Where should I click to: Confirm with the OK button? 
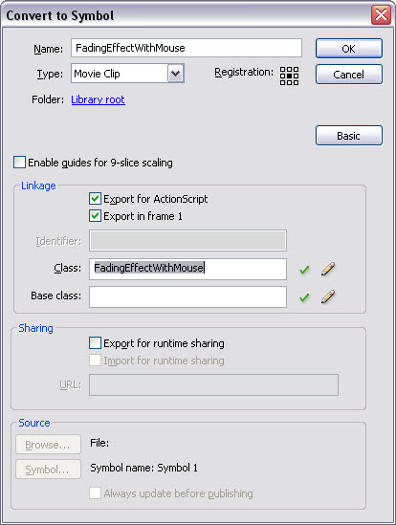(x=349, y=49)
